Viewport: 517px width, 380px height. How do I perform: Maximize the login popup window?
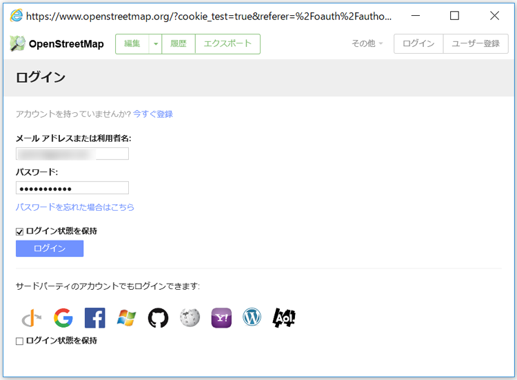pyautogui.click(x=455, y=15)
